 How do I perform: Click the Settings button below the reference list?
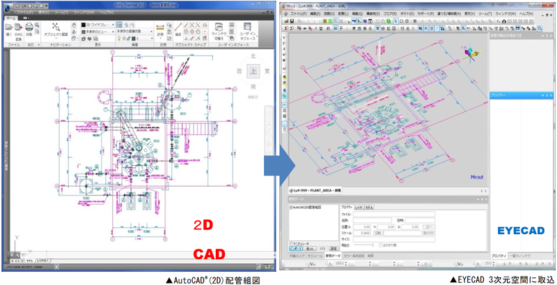click(333, 248)
